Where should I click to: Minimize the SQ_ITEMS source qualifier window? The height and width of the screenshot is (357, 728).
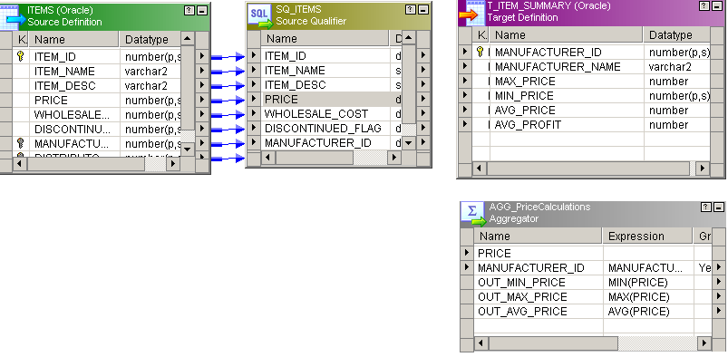point(422,10)
